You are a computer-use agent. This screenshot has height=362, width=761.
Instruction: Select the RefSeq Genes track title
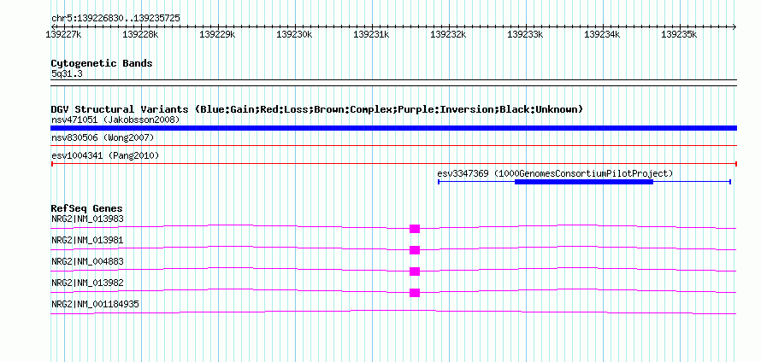pos(87,208)
